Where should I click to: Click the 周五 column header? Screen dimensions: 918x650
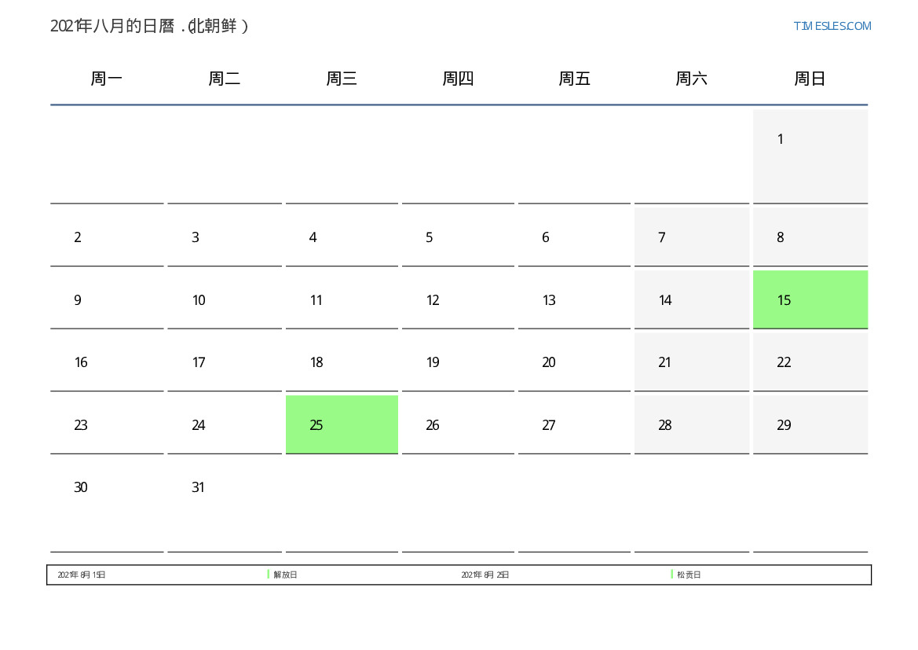[574, 79]
